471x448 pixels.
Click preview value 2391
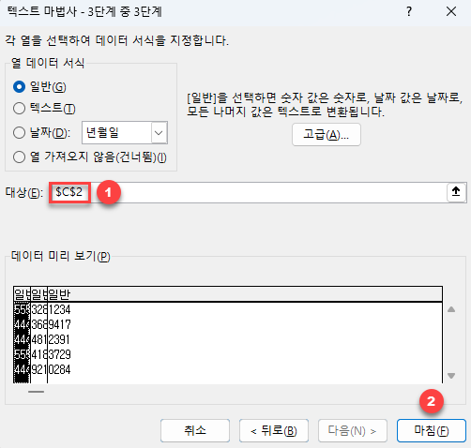(x=59, y=339)
